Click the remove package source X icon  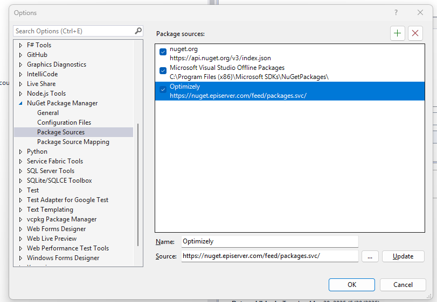pyautogui.click(x=415, y=33)
